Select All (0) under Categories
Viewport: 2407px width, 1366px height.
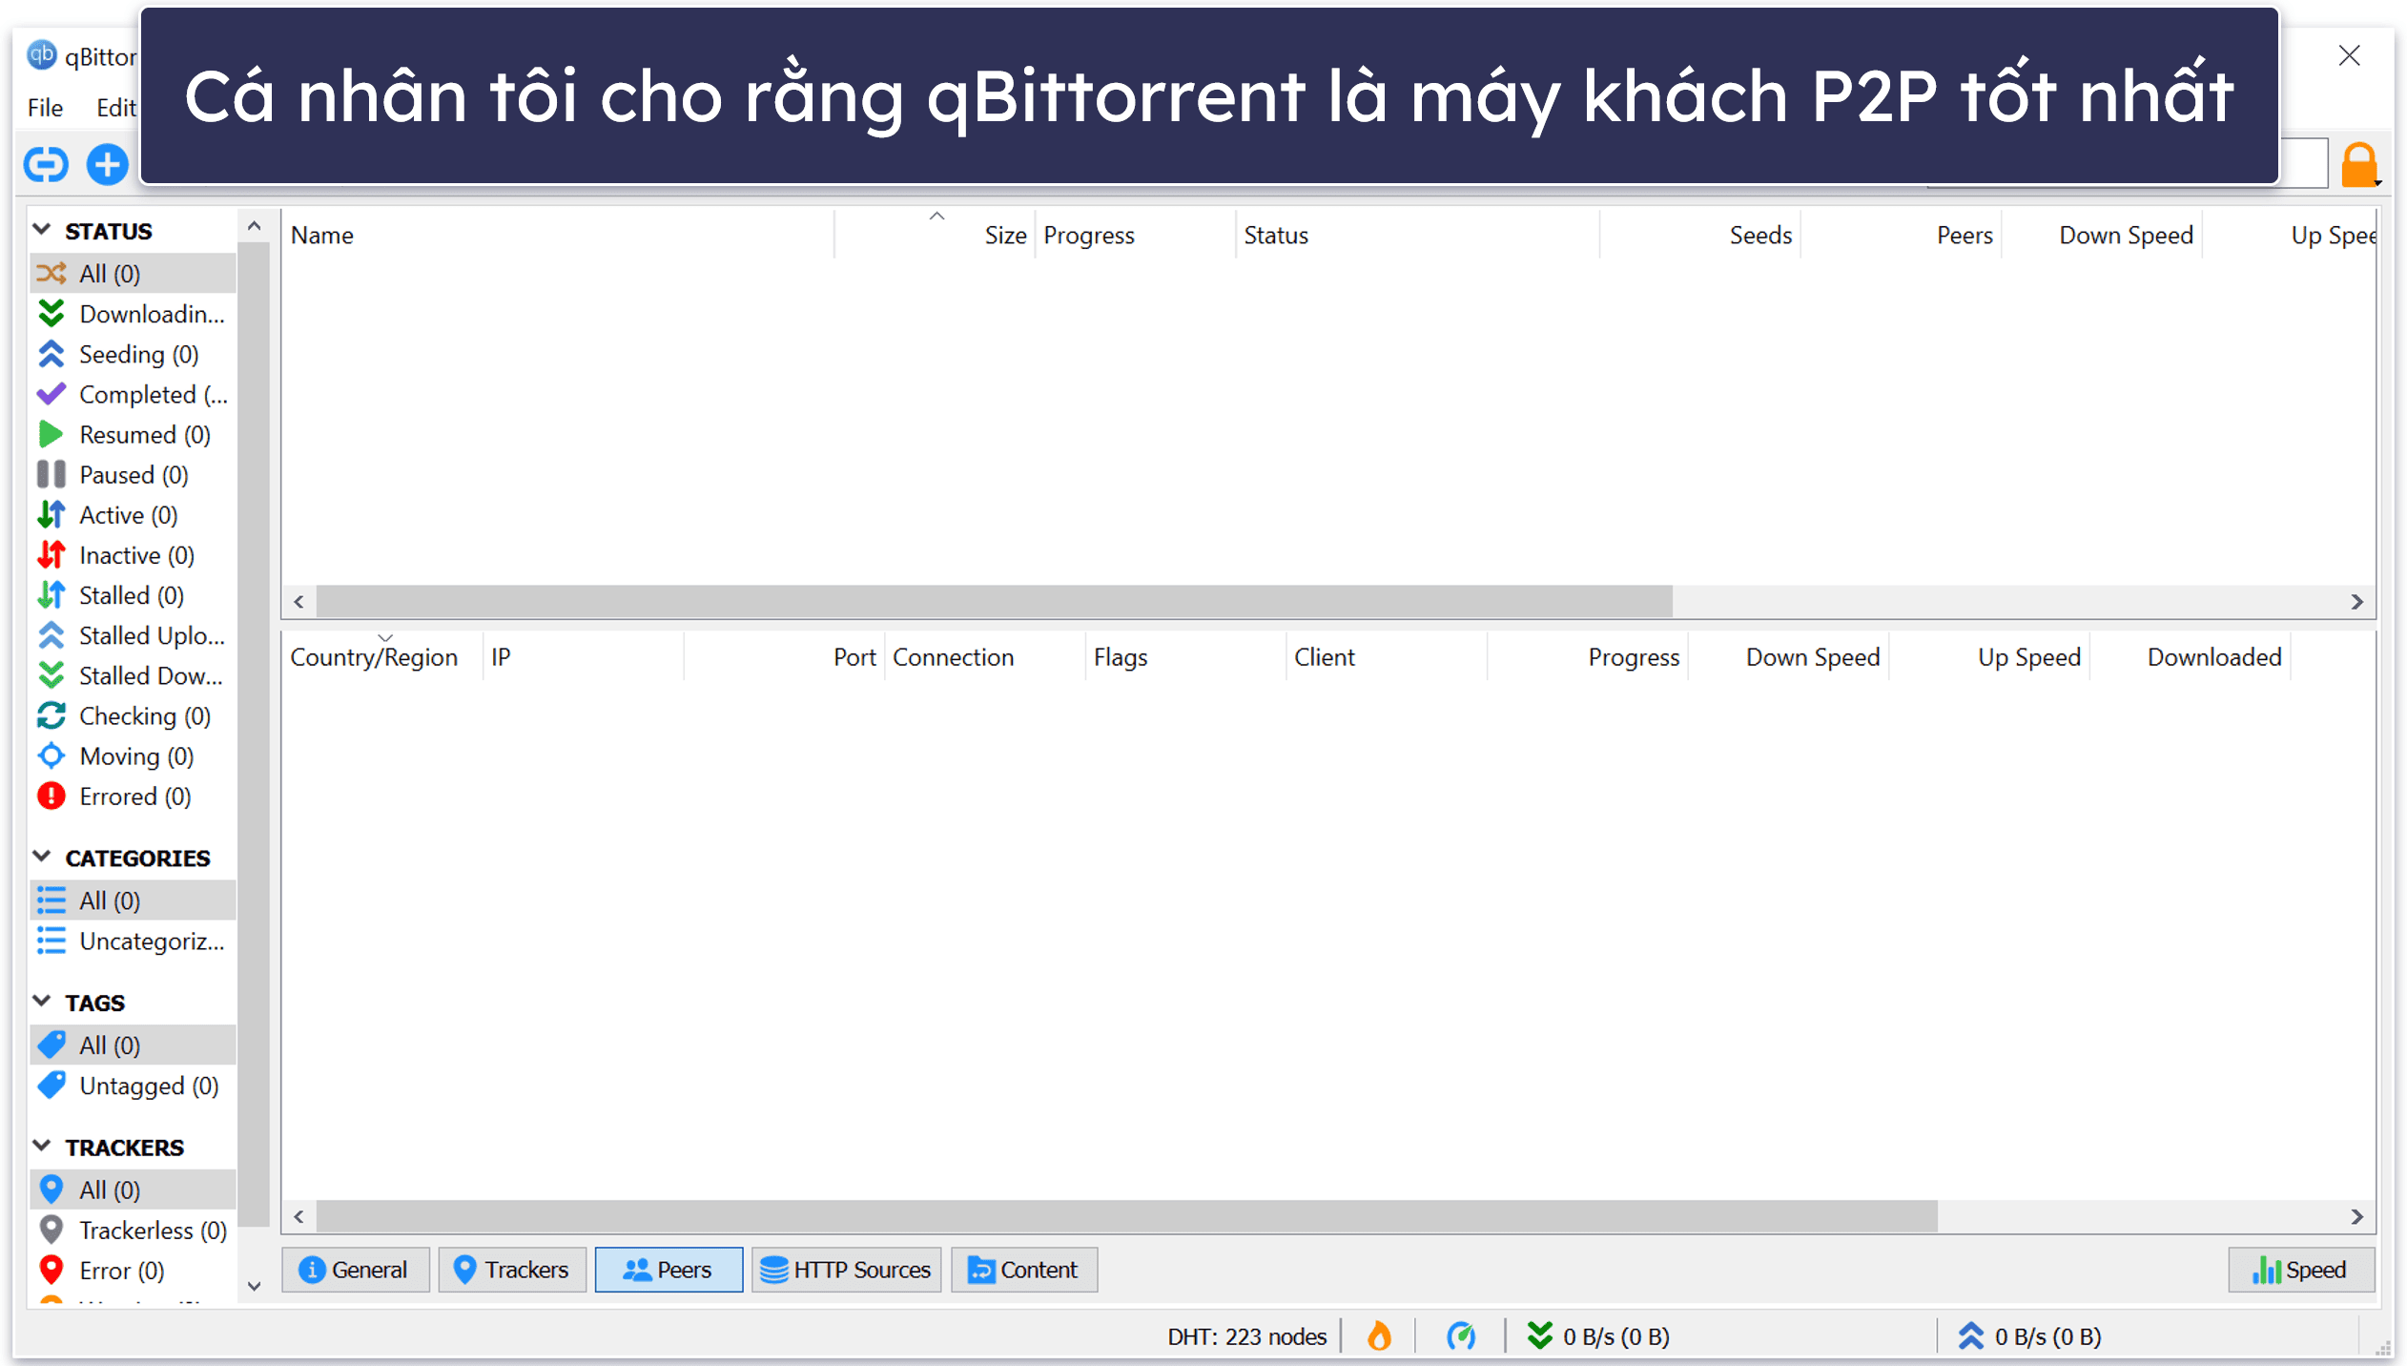(134, 900)
